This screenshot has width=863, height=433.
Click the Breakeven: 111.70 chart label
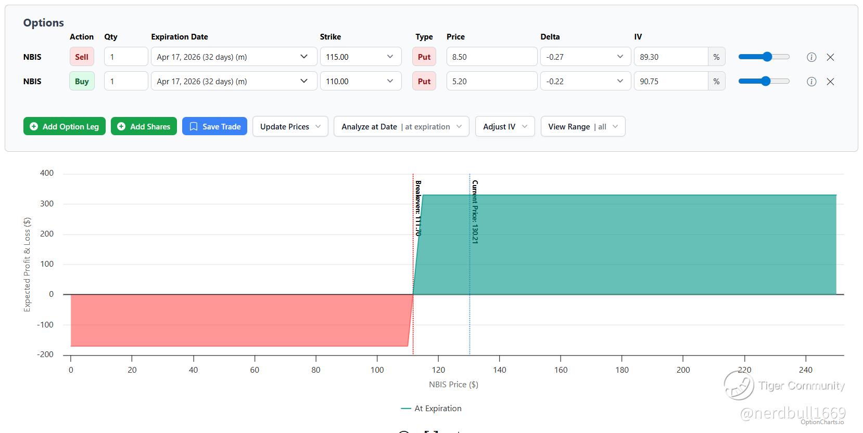[417, 208]
